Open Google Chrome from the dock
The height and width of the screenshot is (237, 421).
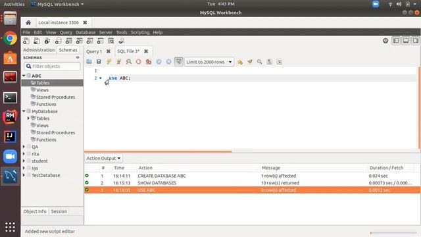(x=10, y=38)
